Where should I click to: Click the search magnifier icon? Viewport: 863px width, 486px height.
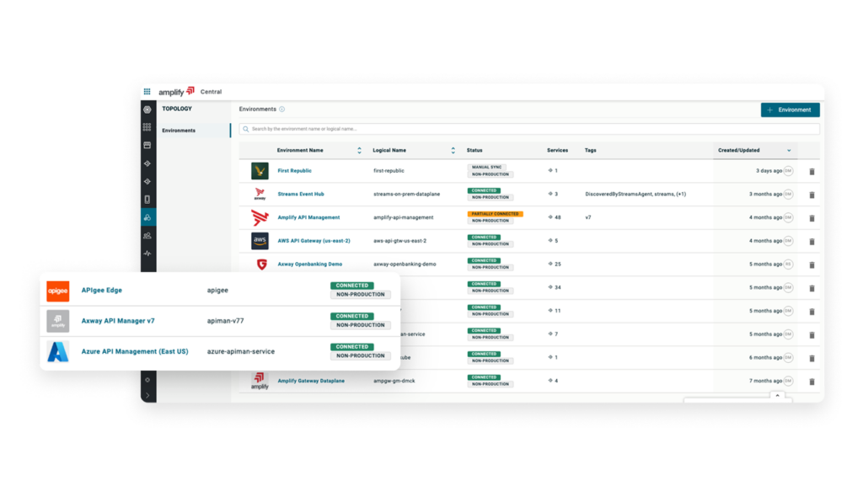pyautogui.click(x=245, y=129)
